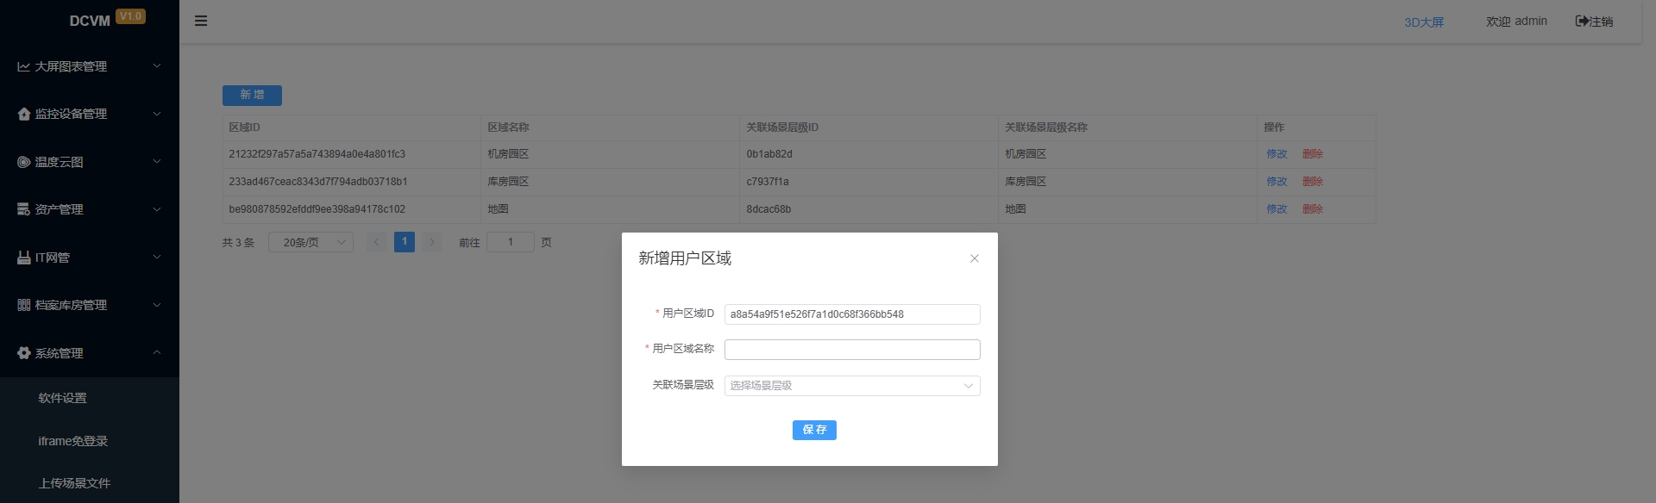Go to next page arrow
This screenshot has width=1656, height=503.
tap(433, 242)
